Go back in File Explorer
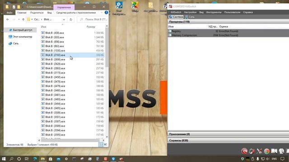 [x=8, y=19]
